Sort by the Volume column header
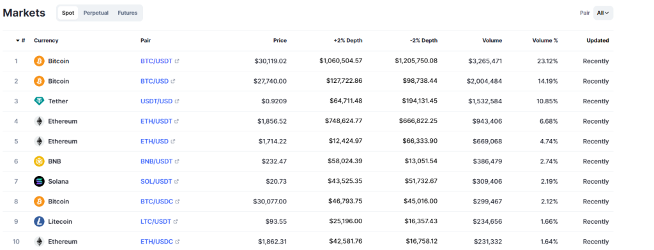The image size is (654, 250). (x=492, y=40)
